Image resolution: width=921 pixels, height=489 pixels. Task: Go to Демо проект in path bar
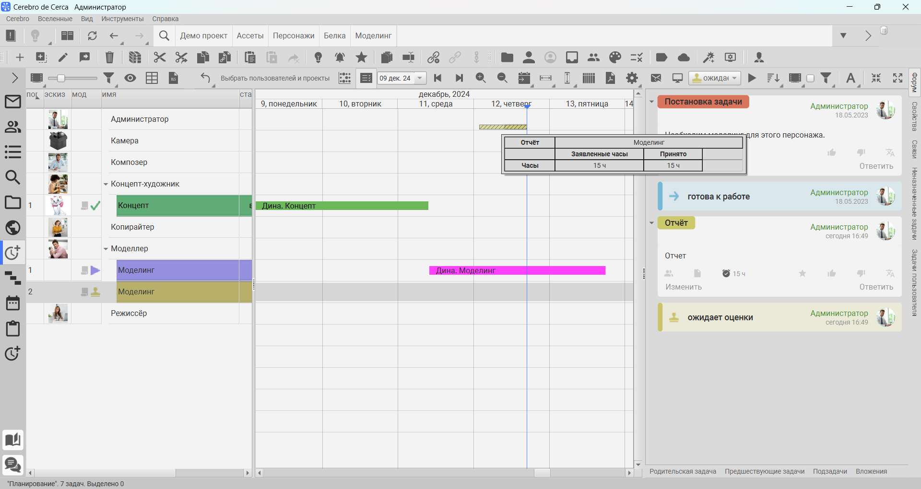tap(203, 36)
